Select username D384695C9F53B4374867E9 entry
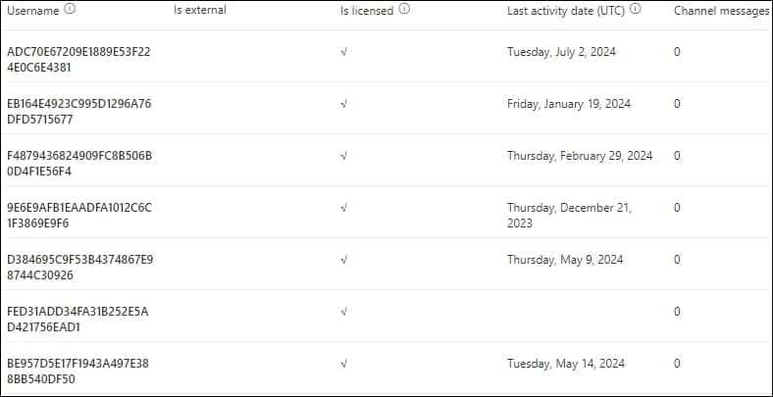Viewport: 773px width, 397px height. pos(80,267)
